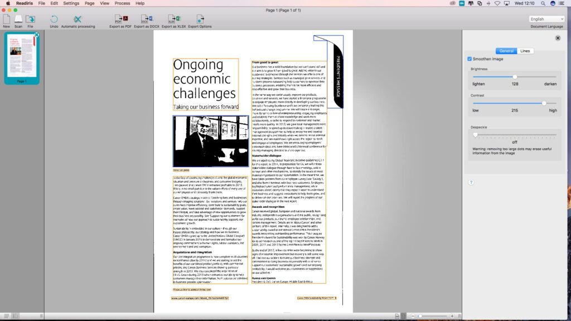
Task: Click the 'lighten' label under Brightness
Action: click(x=478, y=84)
